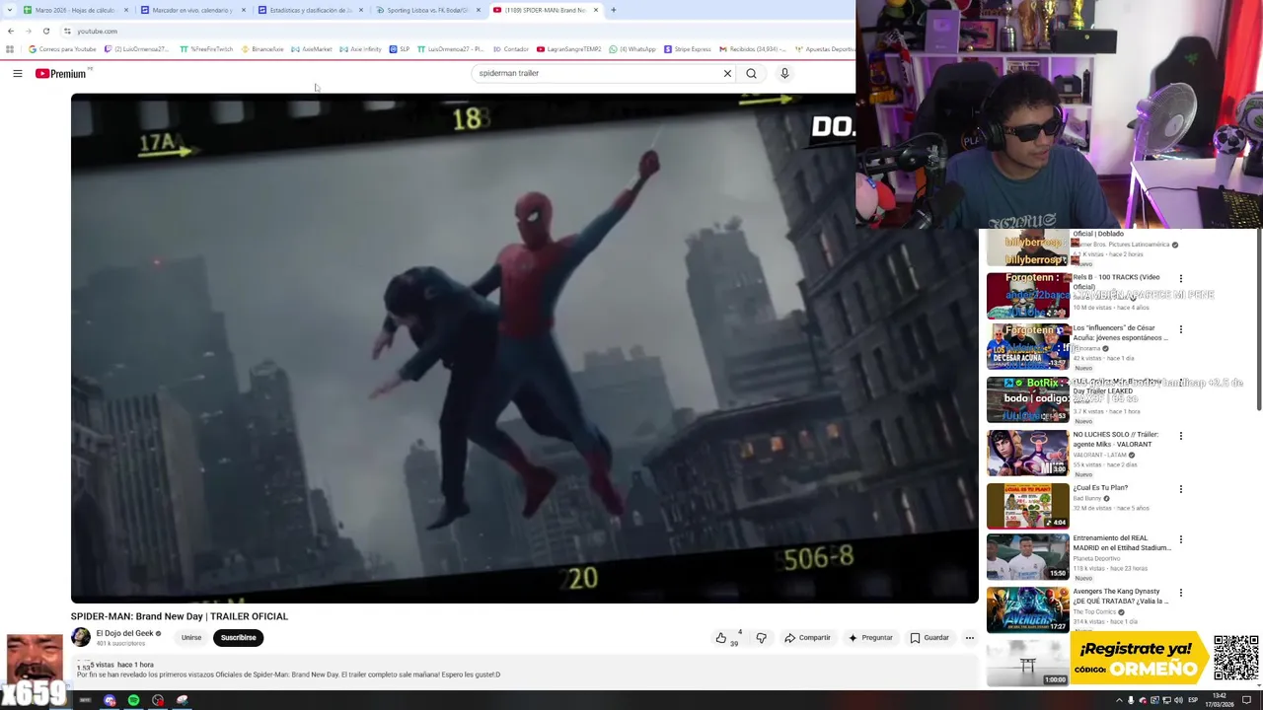Switch to the Sporting Lisboa vs FK Bodø tab
This screenshot has width=1263, height=710.
426,10
